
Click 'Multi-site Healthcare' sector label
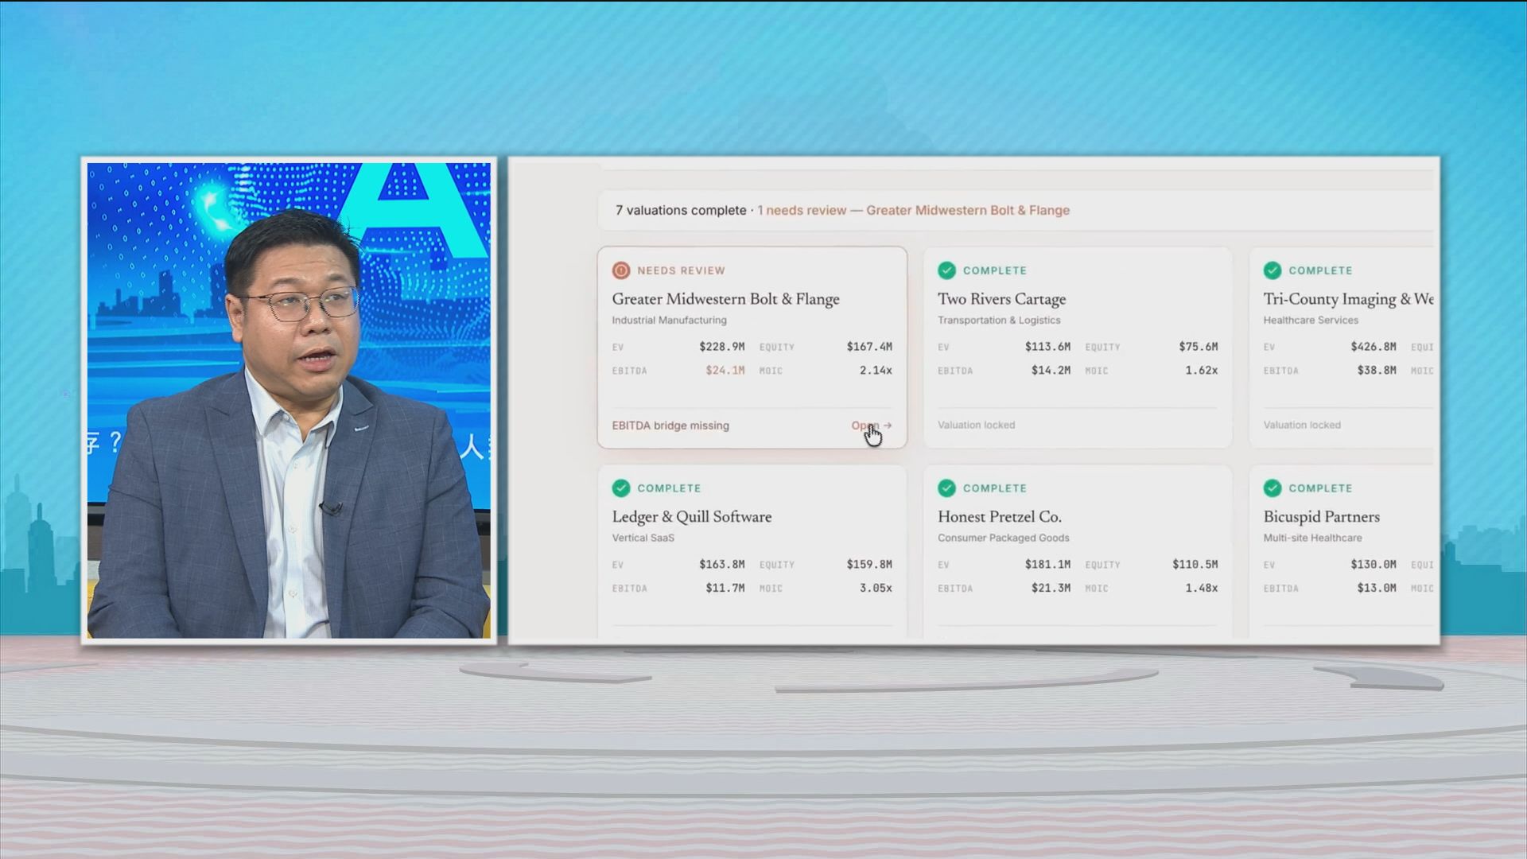(1312, 538)
